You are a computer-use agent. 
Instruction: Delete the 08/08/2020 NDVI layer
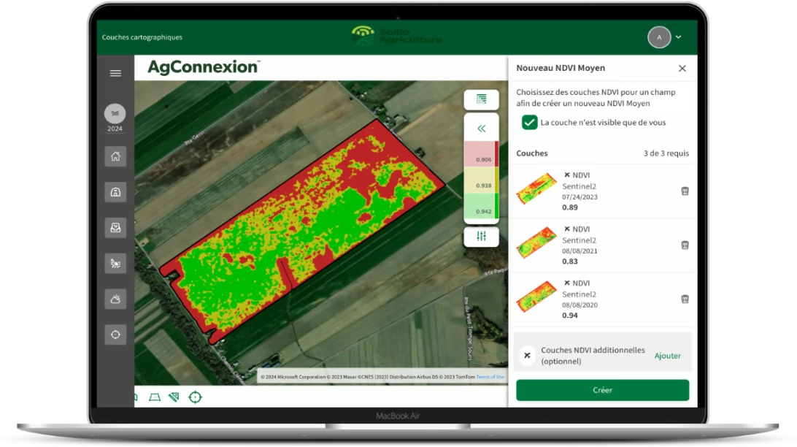(x=685, y=299)
